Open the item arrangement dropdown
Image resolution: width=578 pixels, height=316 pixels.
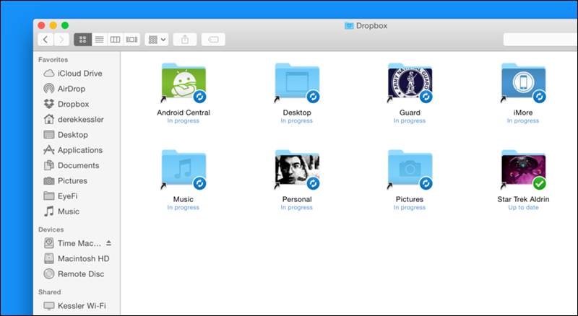click(157, 40)
